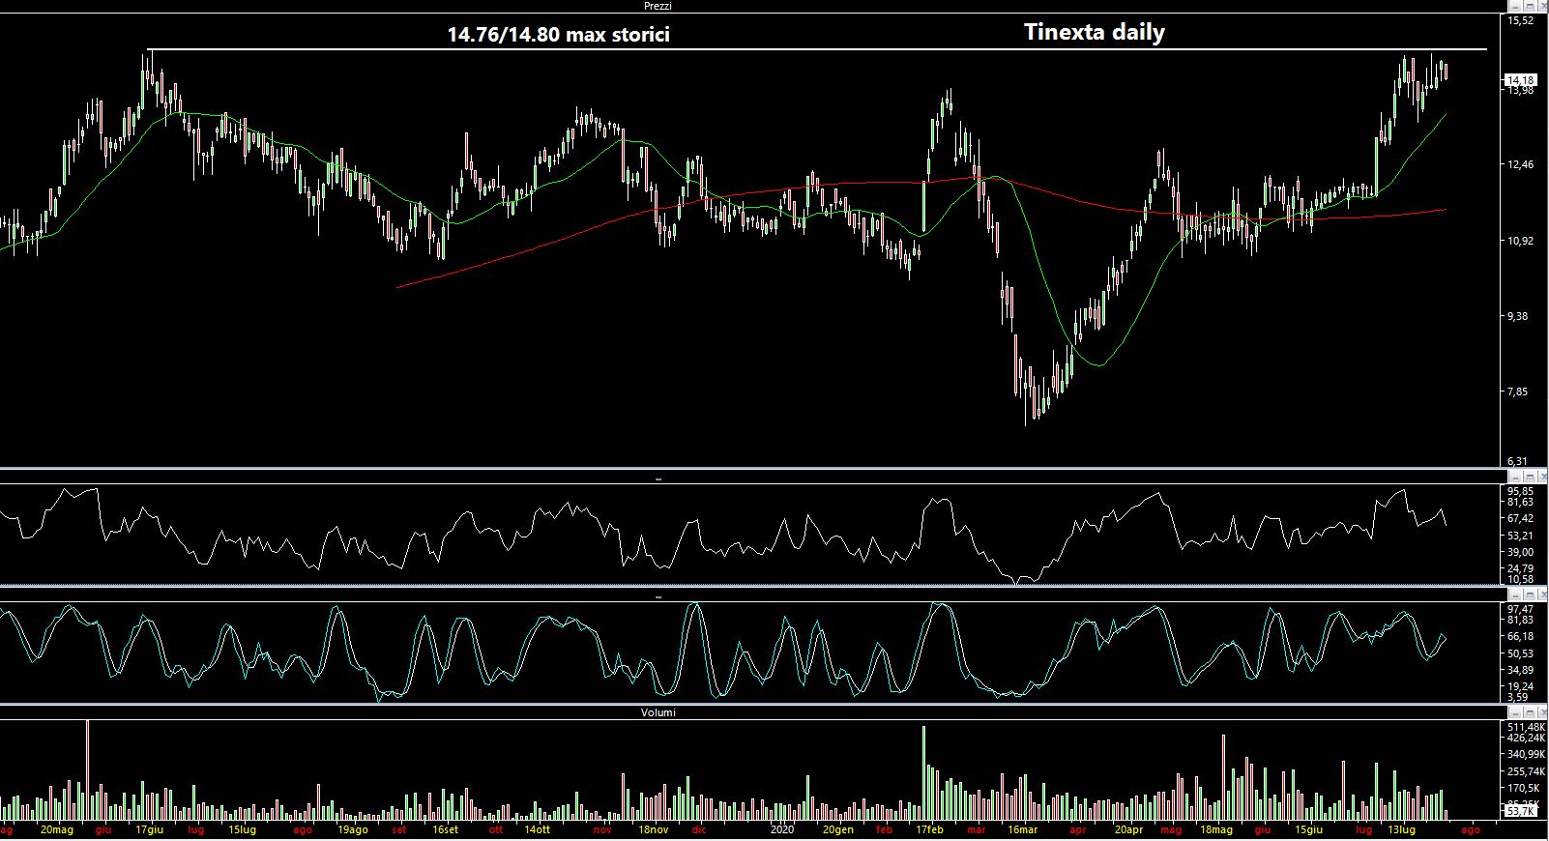Click the 13lug date label

point(1402,829)
